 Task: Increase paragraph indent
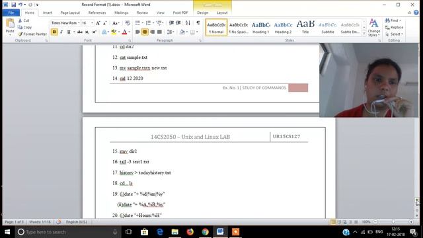click(x=178, y=23)
